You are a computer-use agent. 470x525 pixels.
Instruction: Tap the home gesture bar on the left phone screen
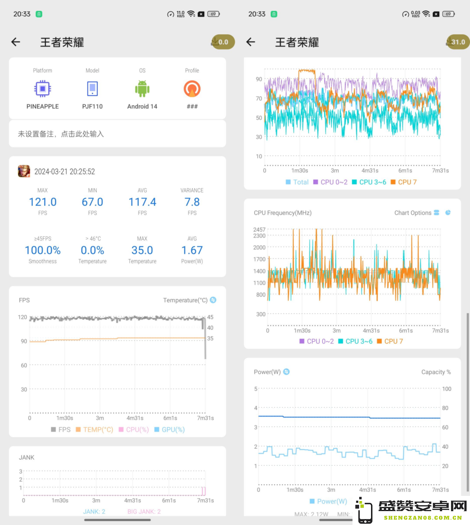117,520
